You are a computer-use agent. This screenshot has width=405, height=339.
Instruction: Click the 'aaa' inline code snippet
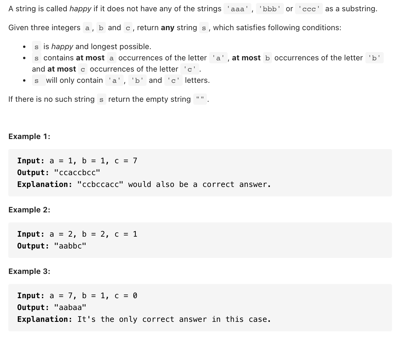pyautogui.click(x=237, y=9)
